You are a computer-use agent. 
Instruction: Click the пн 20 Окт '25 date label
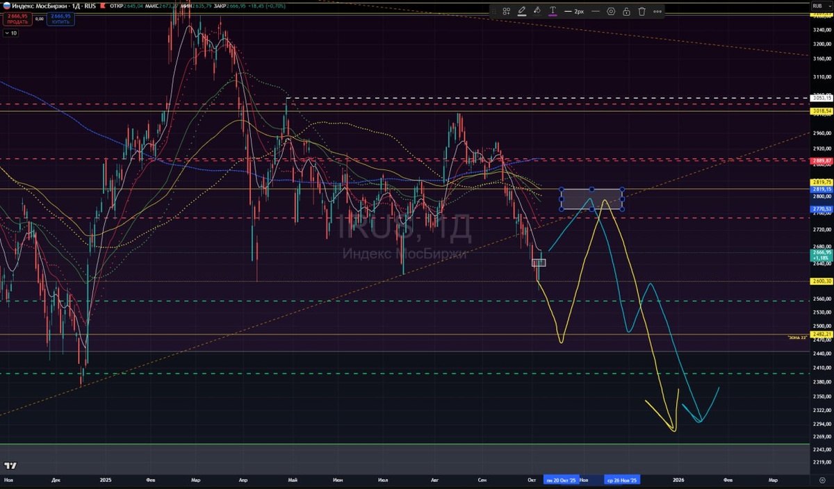click(561, 479)
